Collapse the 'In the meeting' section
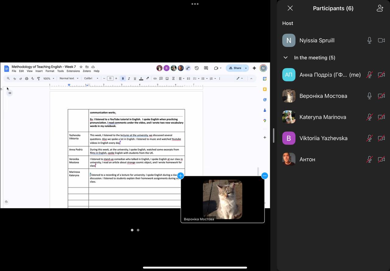Screen dimensions: 390x271 [285, 58]
